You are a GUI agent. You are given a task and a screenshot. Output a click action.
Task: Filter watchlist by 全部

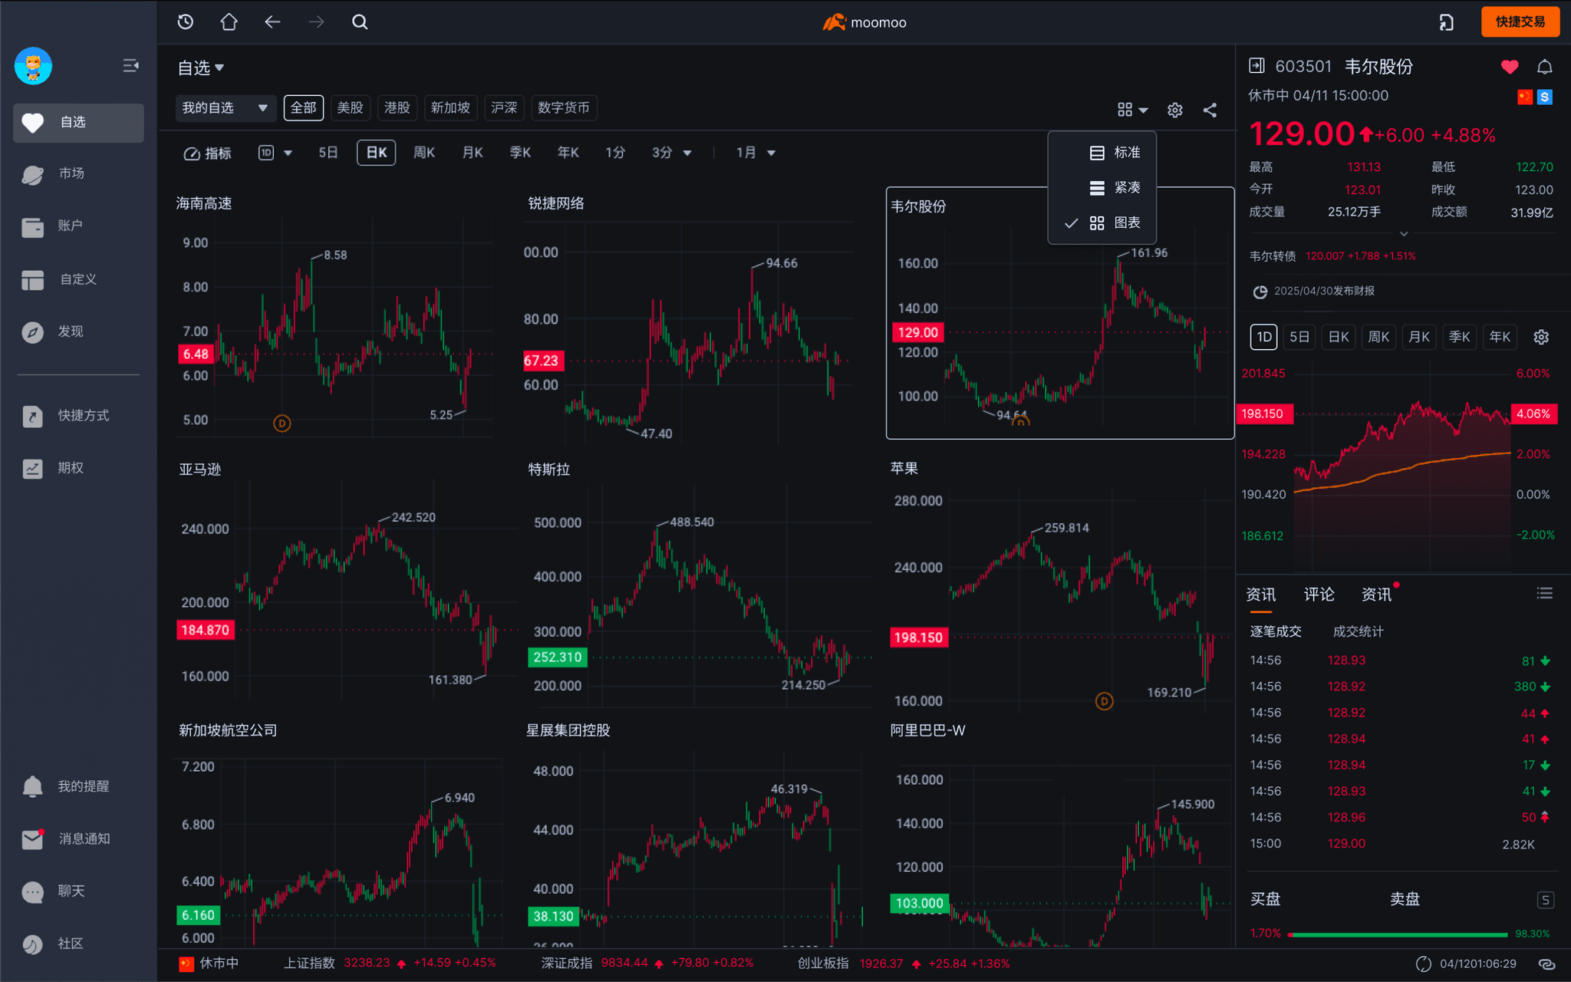(x=304, y=108)
